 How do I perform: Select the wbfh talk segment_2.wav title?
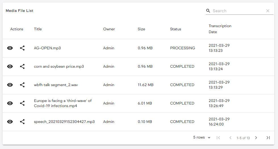tap(56, 85)
